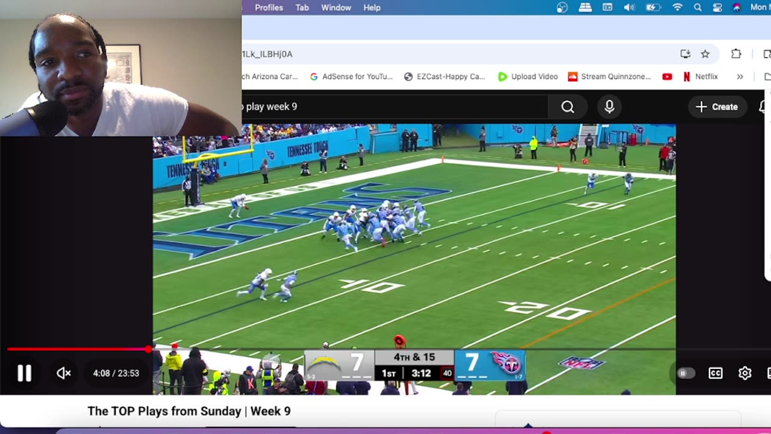Image resolution: width=771 pixels, height=434 pixels.
Task: Open Spotlight search in the menu bar
Action: (698, 7)
